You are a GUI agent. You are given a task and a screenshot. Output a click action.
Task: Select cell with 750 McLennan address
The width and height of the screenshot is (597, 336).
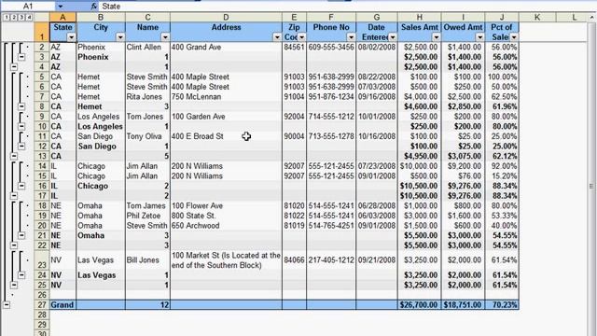[226, 97]
